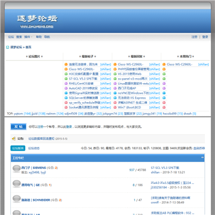The image size is (215, 215).
Task: Collapse the 工控专栏 category section
Action: click(202, 158)
